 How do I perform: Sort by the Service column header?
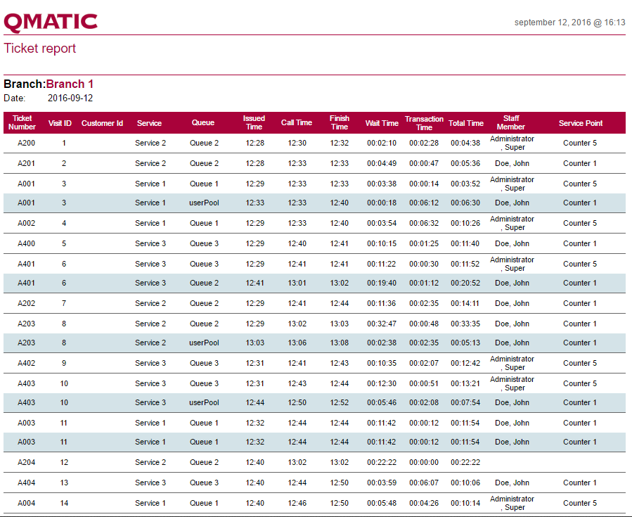point(149,123)
